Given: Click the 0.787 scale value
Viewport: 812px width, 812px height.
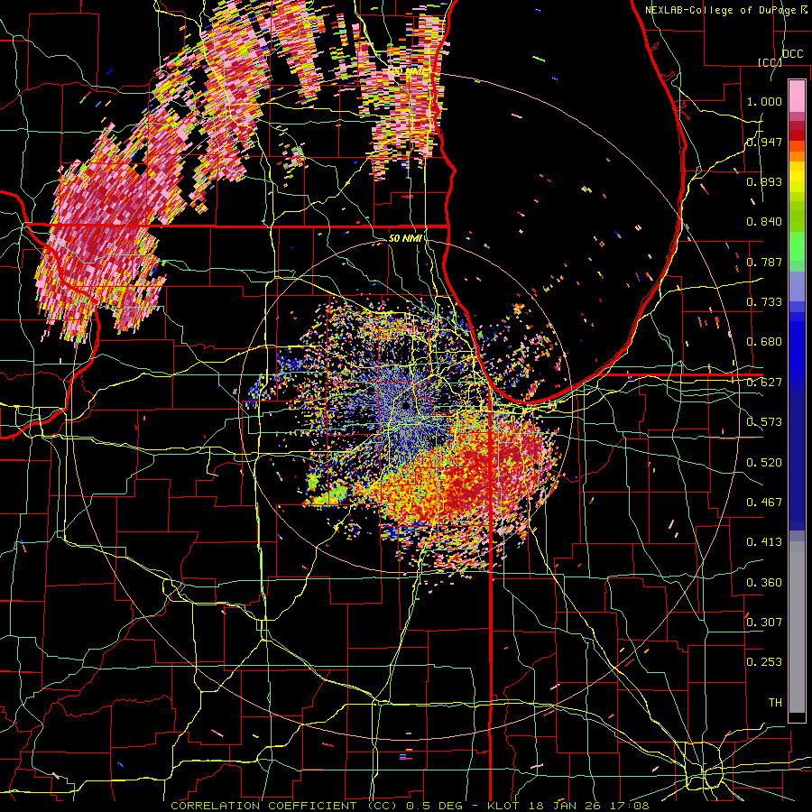Looking at the screenshot, I should (x=764, y=262).
